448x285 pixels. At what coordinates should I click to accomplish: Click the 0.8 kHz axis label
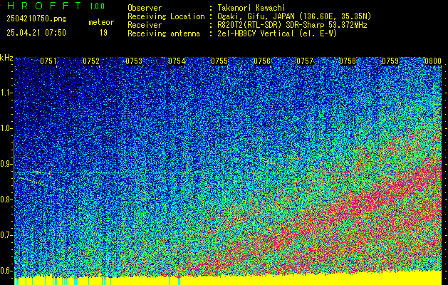(6, 199)
